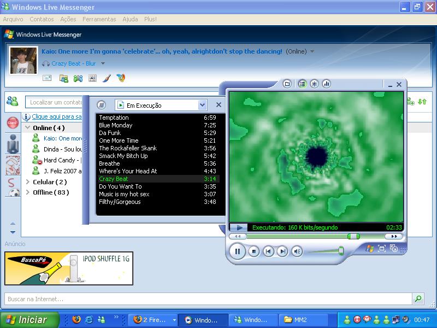The height and width of the screenshot is (328, 437).
Task: Open the blue person tab in Messenger sidebar
Action: (x=13, y=143)
